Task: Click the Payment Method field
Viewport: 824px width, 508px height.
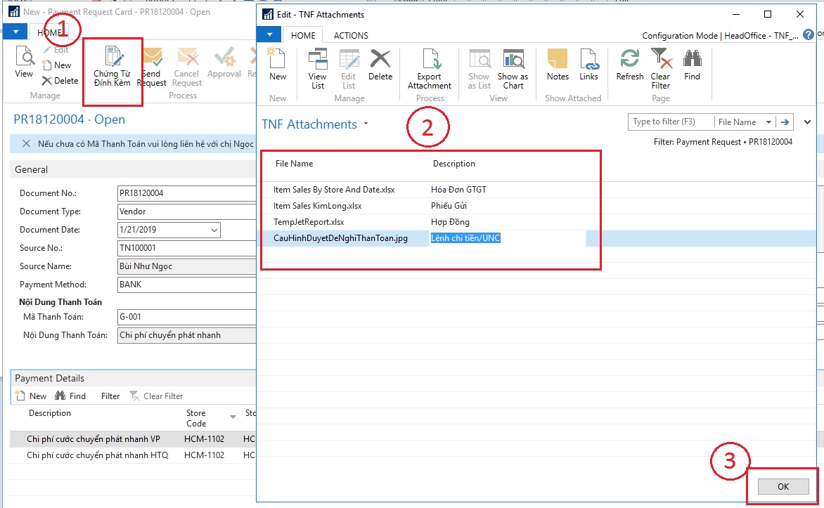Action: coord(186,284)
